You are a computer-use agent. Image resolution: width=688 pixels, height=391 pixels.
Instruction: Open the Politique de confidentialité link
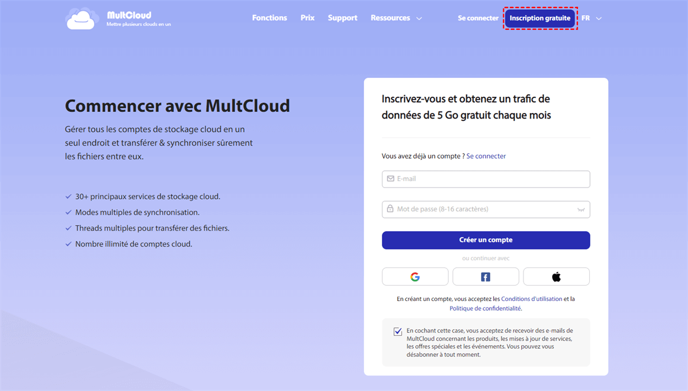point(485,308)
